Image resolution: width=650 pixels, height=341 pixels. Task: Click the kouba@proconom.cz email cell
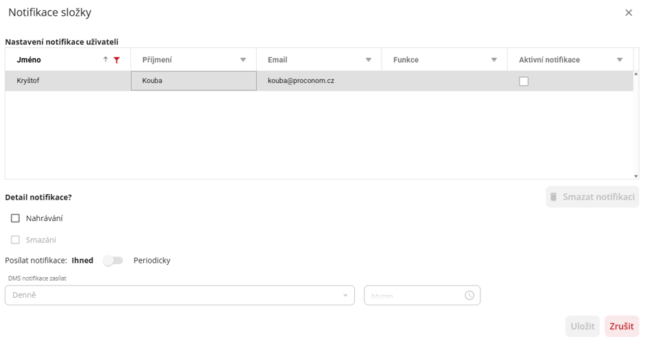pyautogui.click(x=301, y=81)
